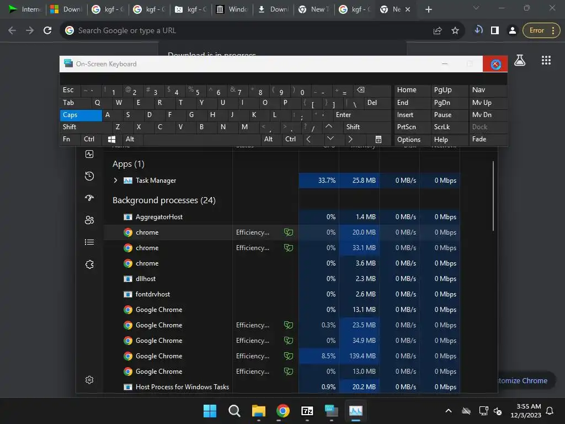
Task: Select fontdrvhost process row
Action: (x=281, y=294)
